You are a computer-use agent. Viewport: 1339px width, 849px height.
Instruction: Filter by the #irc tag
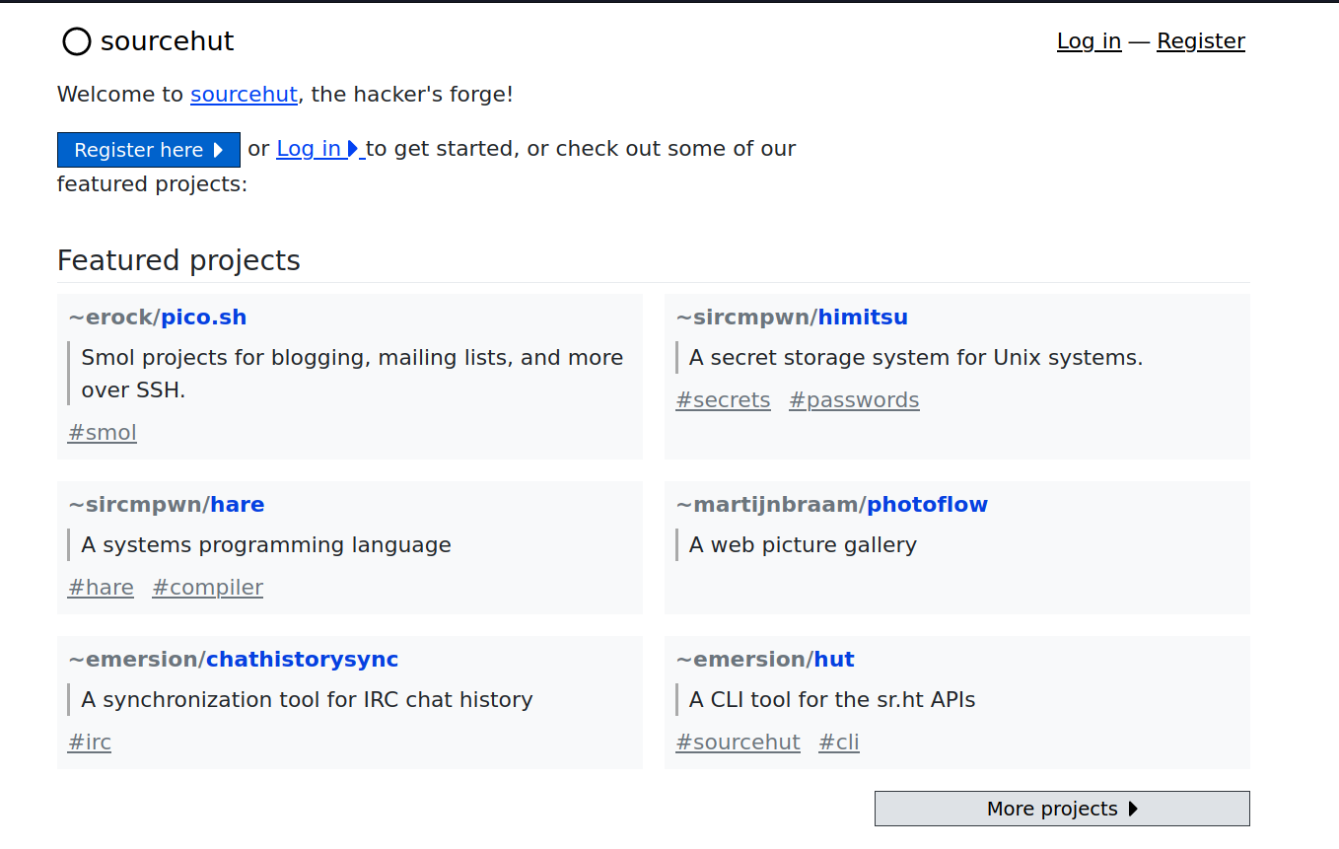click(x=90, y=743)
